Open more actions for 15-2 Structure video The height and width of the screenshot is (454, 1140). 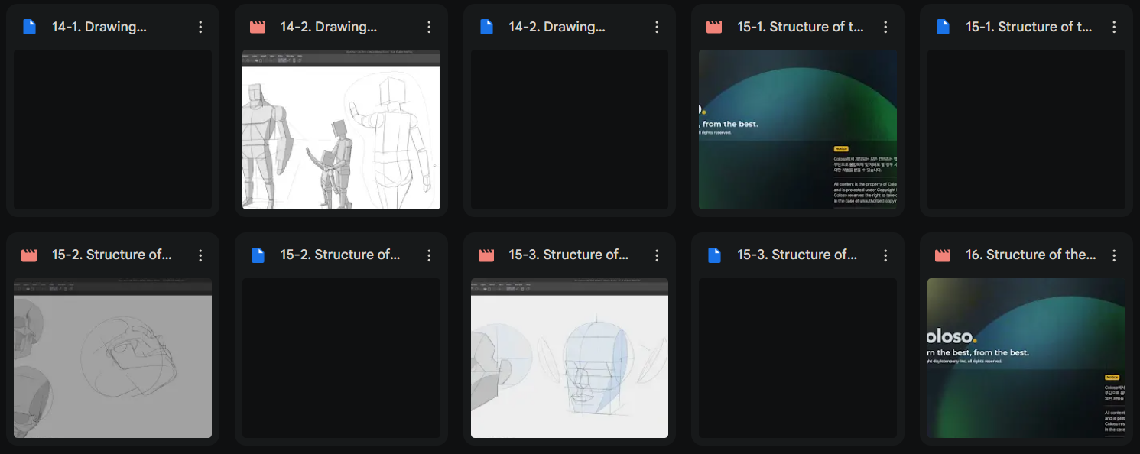200,255
